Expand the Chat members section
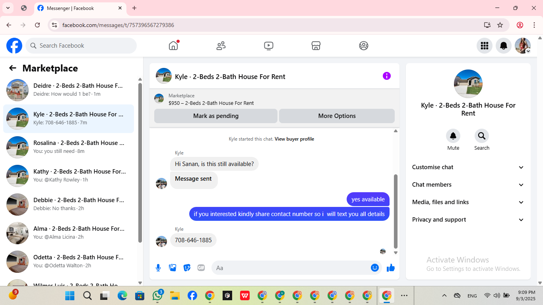This screenshot has width=543, height=305. pyautogui.click(x=468, y=185)
